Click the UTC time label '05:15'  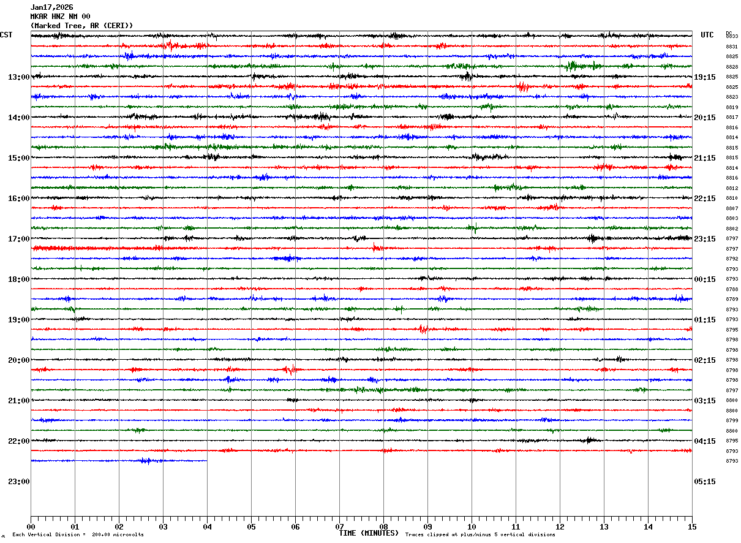coord(705,482)
